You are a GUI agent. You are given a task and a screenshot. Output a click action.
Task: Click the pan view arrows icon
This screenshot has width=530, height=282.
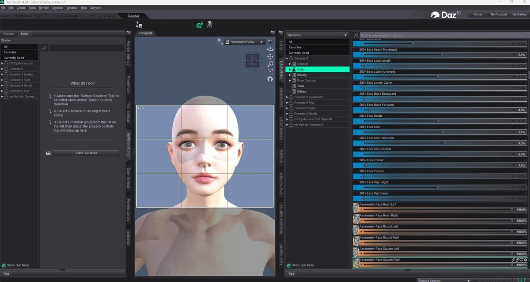coord(270,56)
